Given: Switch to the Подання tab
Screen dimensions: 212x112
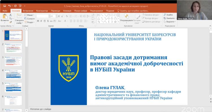Looking at the screenshot, I should [110, 11].
